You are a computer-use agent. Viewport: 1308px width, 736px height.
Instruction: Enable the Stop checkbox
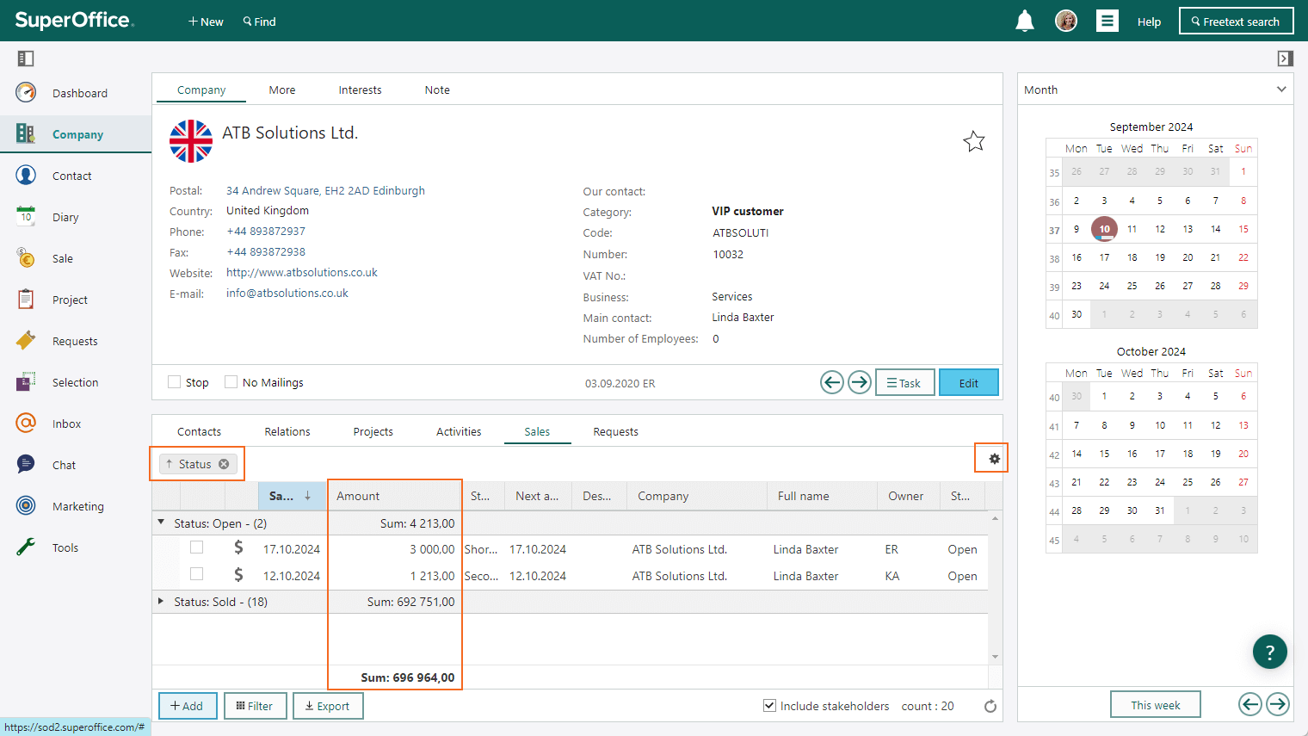pyautogui.click(x=175, y=382)
